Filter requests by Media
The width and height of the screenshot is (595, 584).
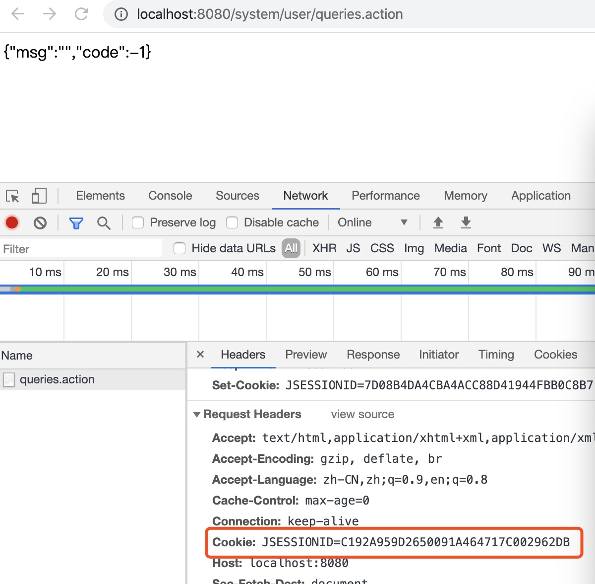click(451, 248)
